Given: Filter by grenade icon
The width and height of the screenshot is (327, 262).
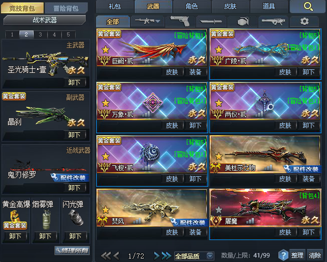Looking at the screenshot, I should coord(242,21).
